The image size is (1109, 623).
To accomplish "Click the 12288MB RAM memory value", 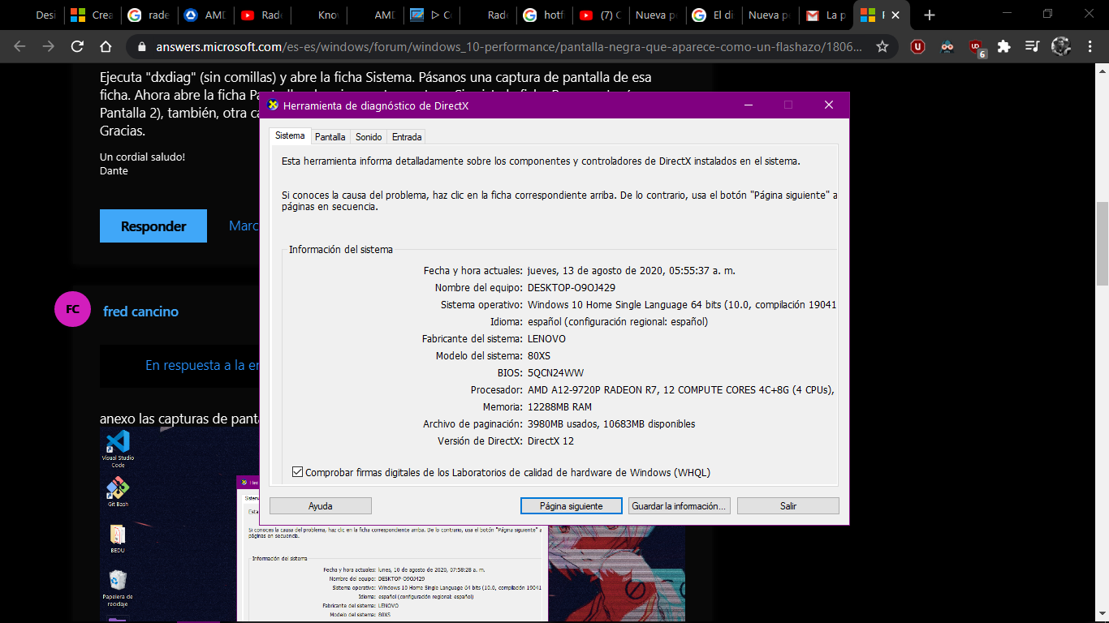I will click(559, 406).
